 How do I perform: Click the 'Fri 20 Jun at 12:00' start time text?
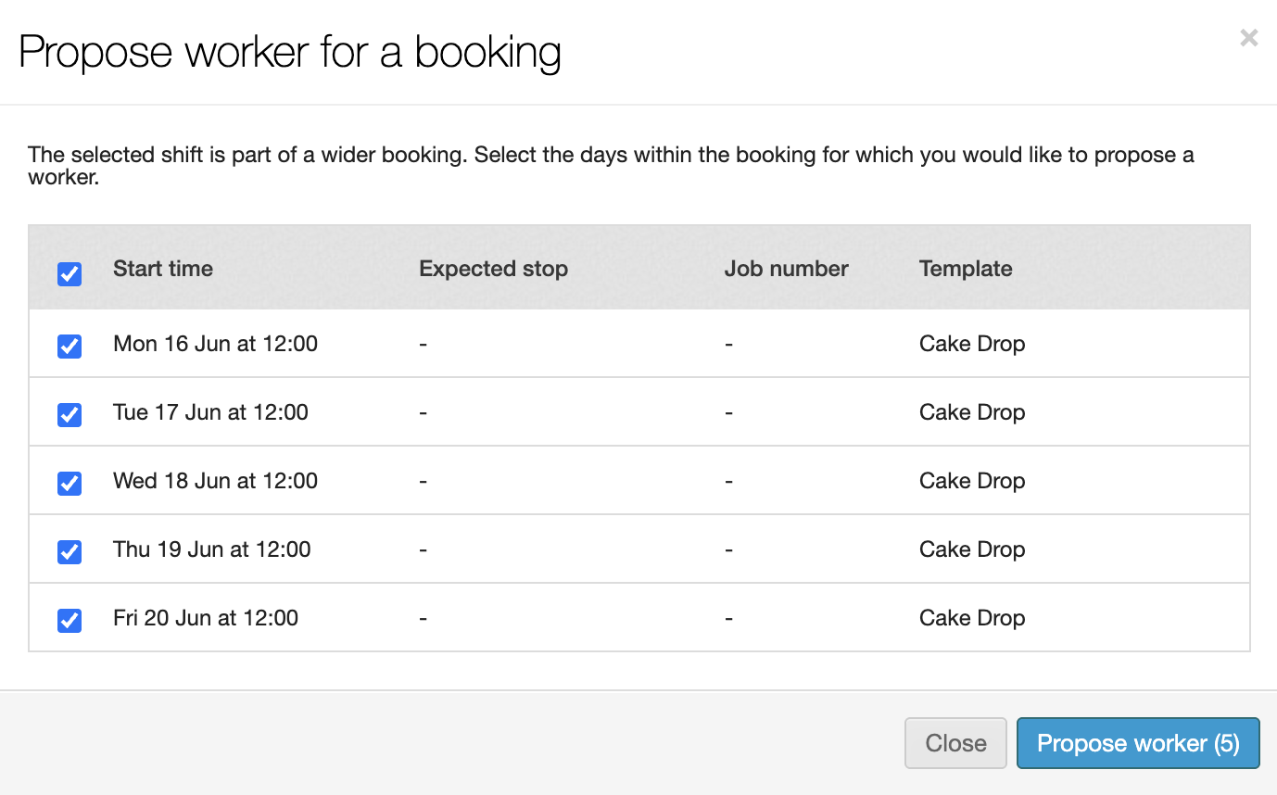point(206,618)
